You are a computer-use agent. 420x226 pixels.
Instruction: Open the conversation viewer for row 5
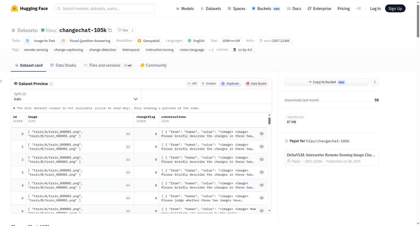[x=262, y=198]
